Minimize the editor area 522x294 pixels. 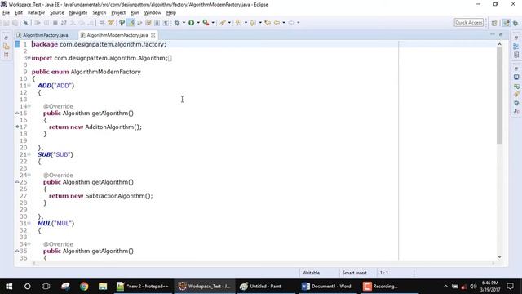coord(493,34)
